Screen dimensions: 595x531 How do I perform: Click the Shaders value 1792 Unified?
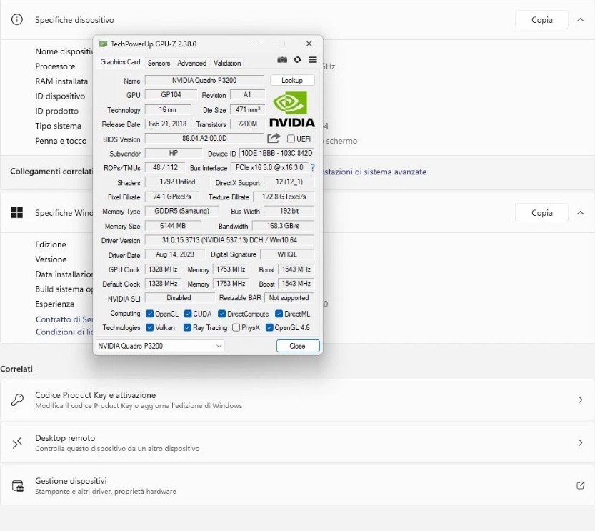177,182
